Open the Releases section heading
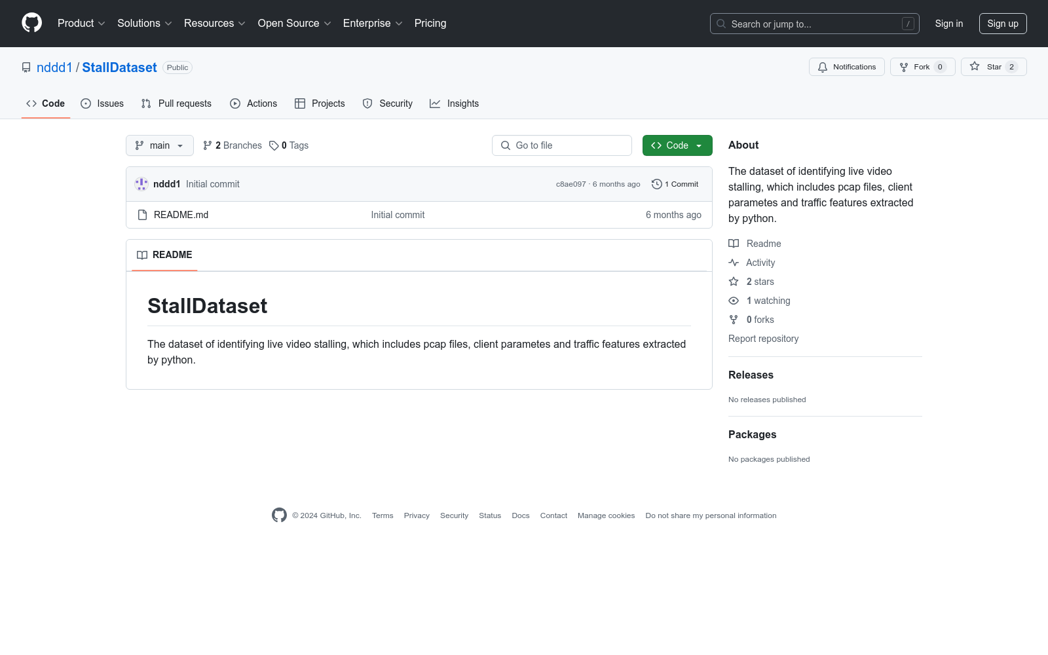Image resolution: width=1048 pixels, height=655 pixels. 751,375
